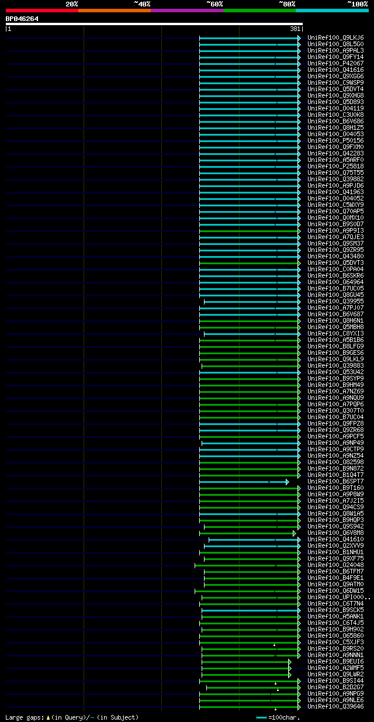Select hit UniRef100_C6T4J5
Screen dimensions: 374x722
click(x=337, y=623)
